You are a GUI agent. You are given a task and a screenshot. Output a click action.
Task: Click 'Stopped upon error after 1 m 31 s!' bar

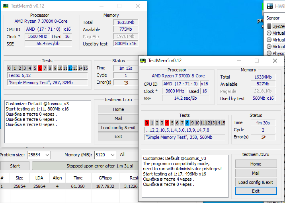tap(86, 166)
